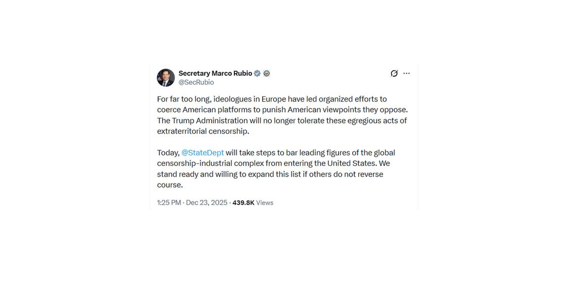Click the 439.8K view count
Image resolution: width=576 pixels, height=286 pixels.
pos(243,203)
